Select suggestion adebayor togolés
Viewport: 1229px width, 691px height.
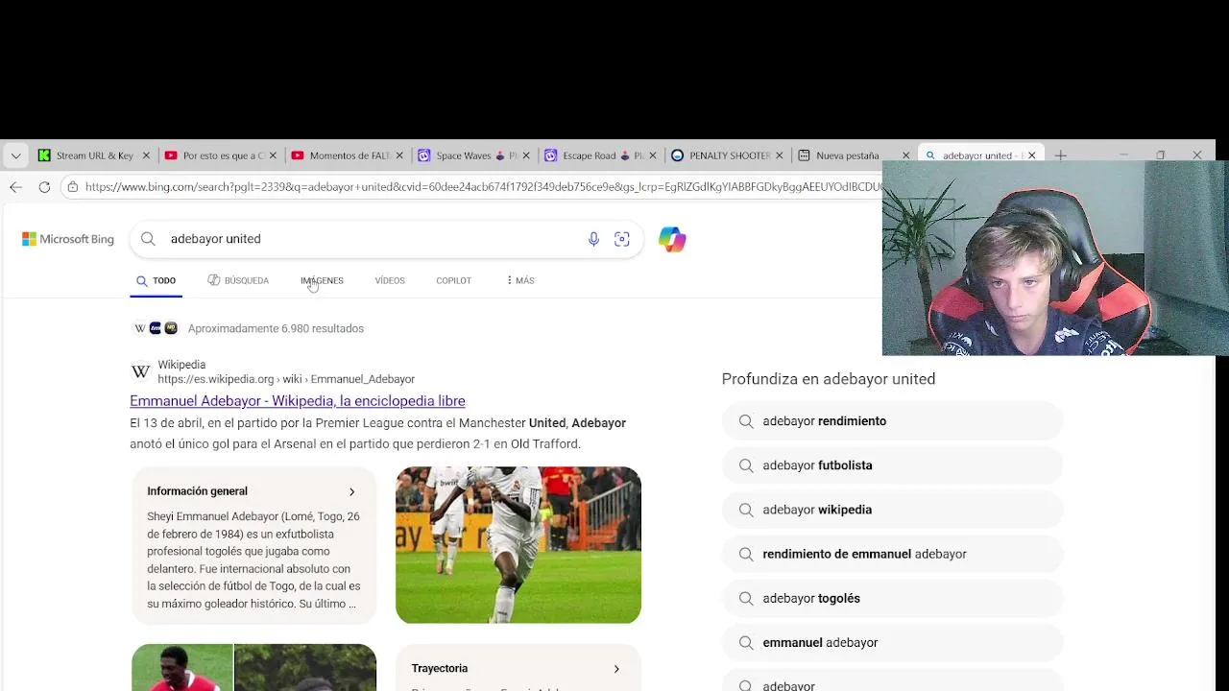[892, 598]
